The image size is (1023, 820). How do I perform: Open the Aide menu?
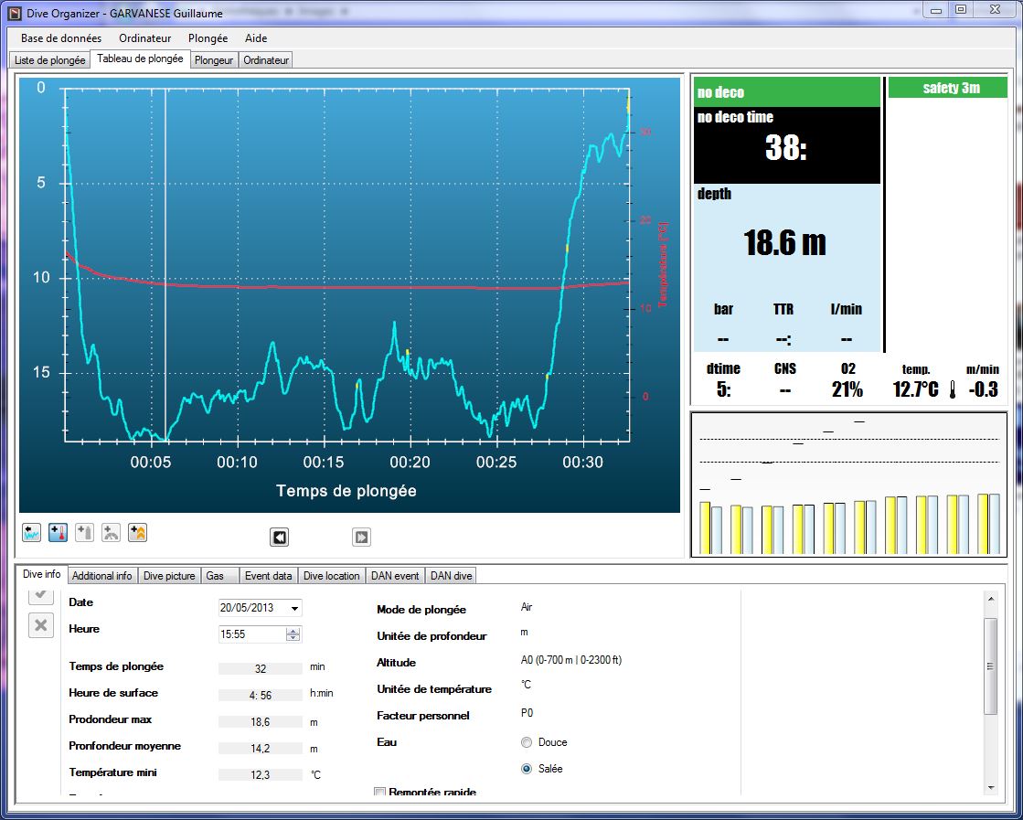[256, 38]
